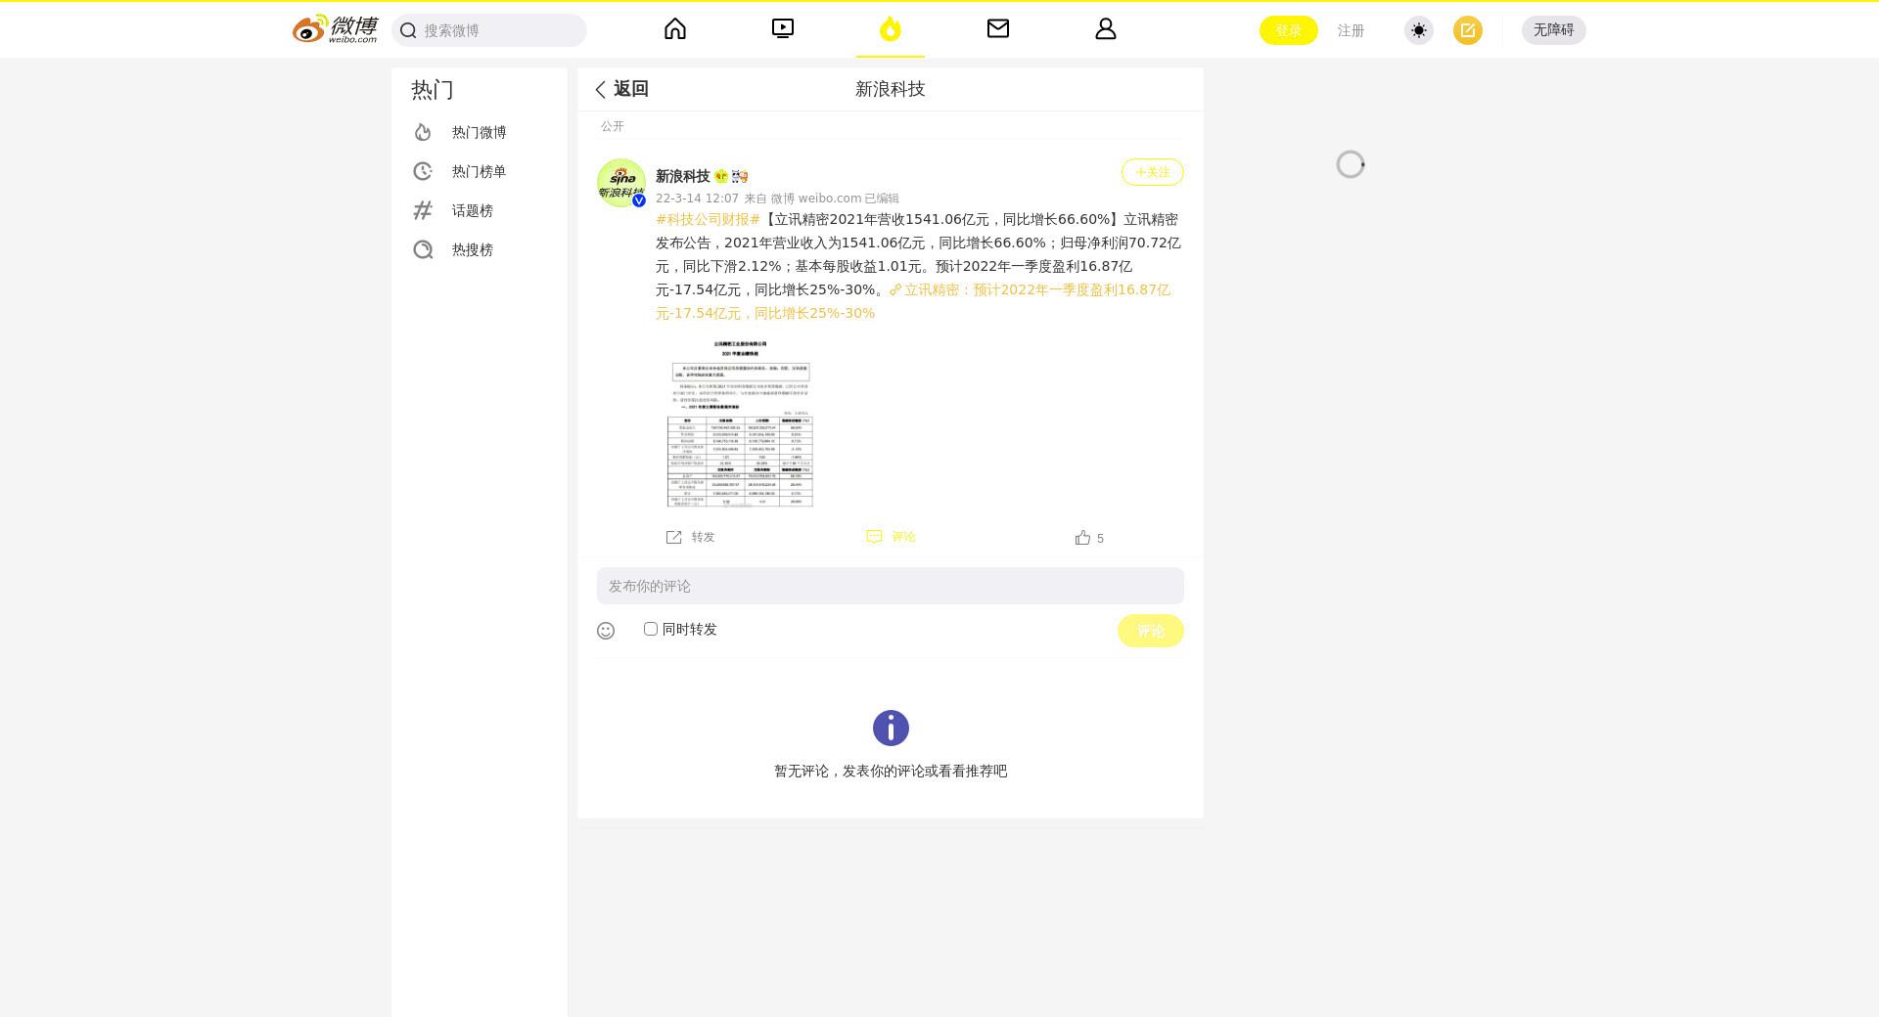Click the 注册 register link

(x=1351, y=30)
